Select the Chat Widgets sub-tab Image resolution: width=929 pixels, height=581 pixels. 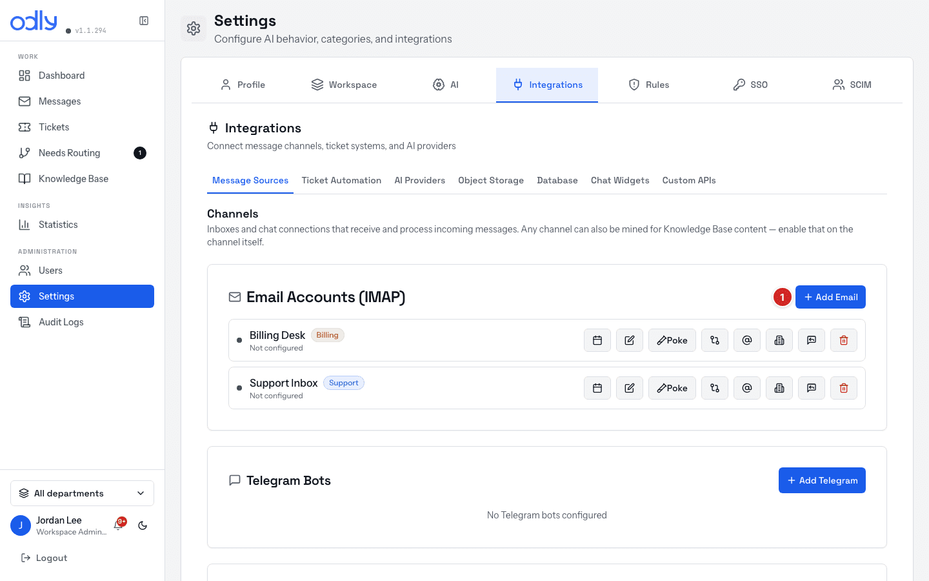tap(620, 181)
